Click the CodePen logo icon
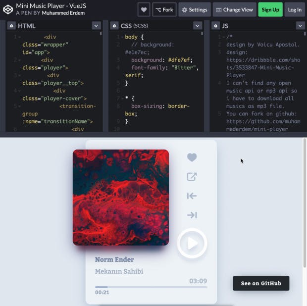 tap(8, 9)
